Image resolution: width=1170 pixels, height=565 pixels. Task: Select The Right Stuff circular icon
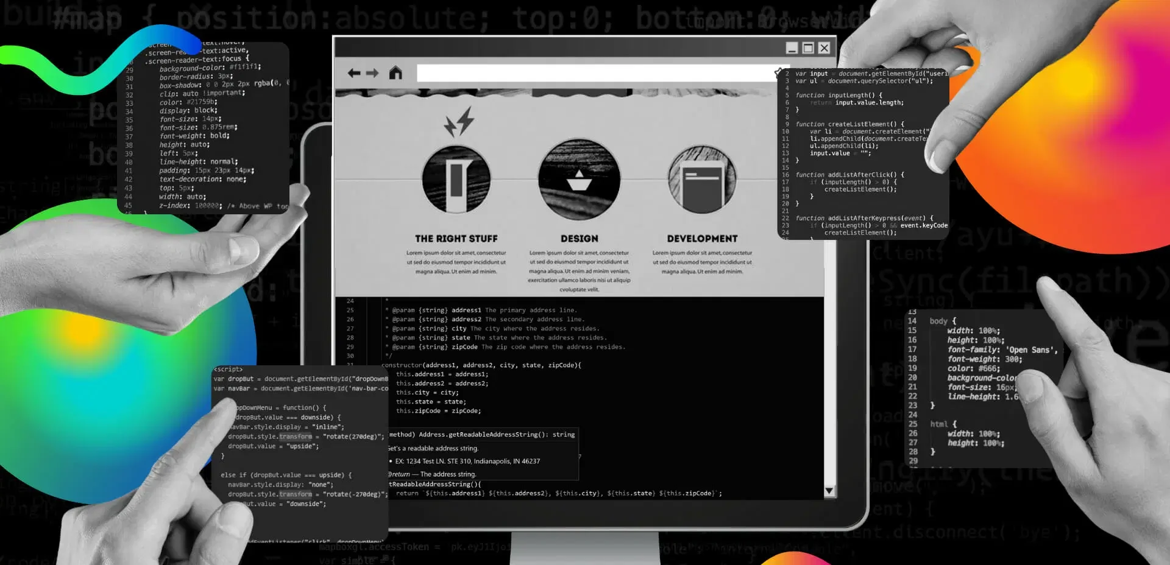(456, 179)
